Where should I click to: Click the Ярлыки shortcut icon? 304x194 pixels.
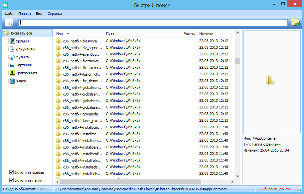12,41
